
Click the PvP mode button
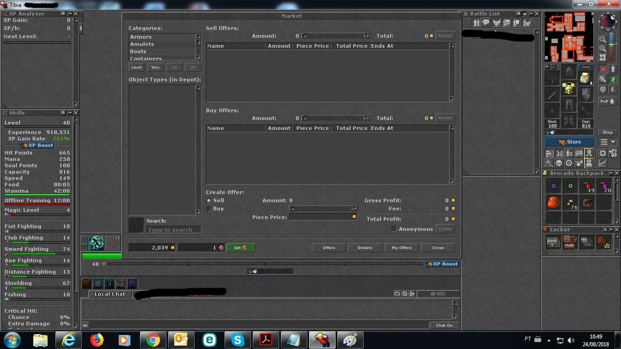[607, 101]
